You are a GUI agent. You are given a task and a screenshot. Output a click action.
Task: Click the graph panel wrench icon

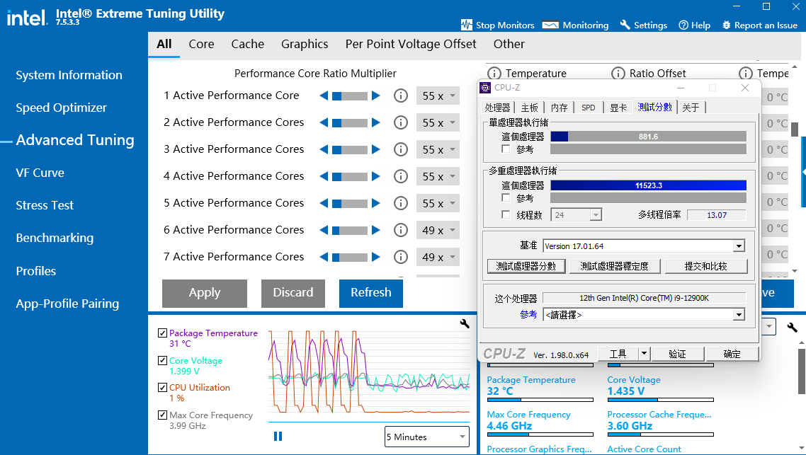pyautogui.click(x=465, y=323)
